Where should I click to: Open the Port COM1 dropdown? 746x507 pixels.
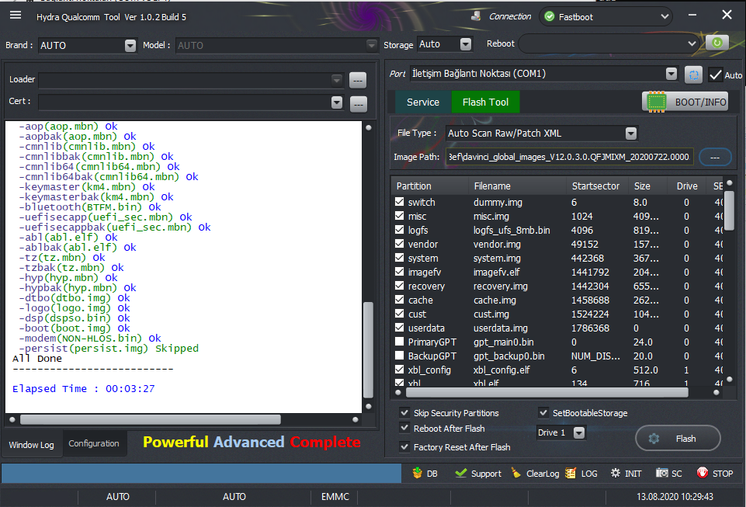click(671, 74)
